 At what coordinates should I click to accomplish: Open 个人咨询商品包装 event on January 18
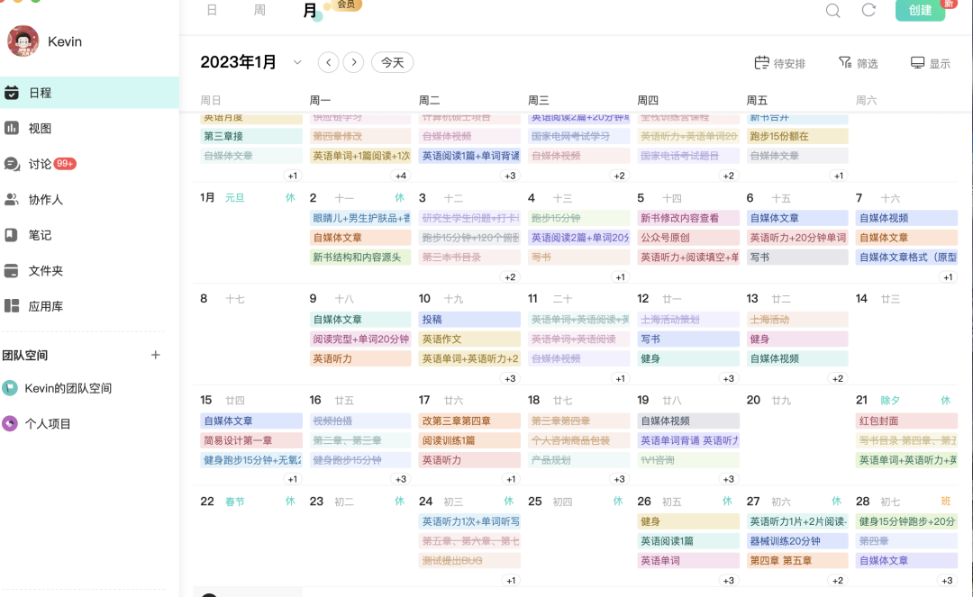(x=579, y=440)
